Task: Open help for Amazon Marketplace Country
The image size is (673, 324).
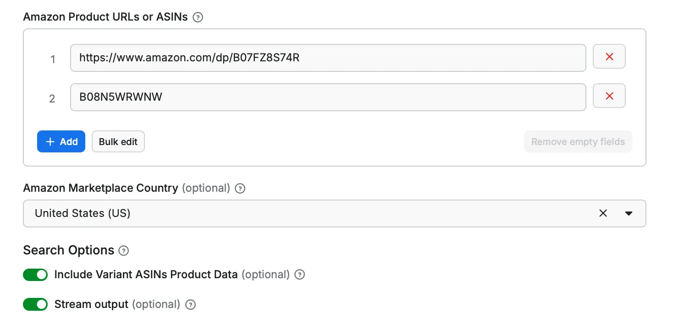Action: 240,189
